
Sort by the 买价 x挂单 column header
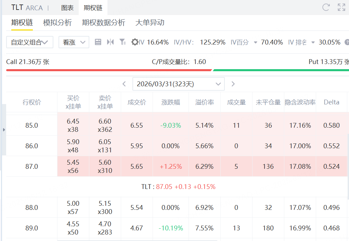[x=73, y=102]
